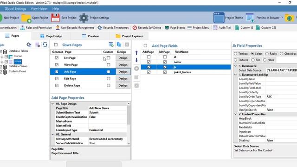This screenshot has height=167, width=297.
Task: Click Save Project floppy disk icon
Action: pyautogui.click(x=55, y=18)
